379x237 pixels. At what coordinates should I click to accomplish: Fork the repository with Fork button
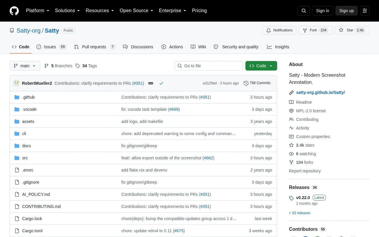(x=315, y=30)
